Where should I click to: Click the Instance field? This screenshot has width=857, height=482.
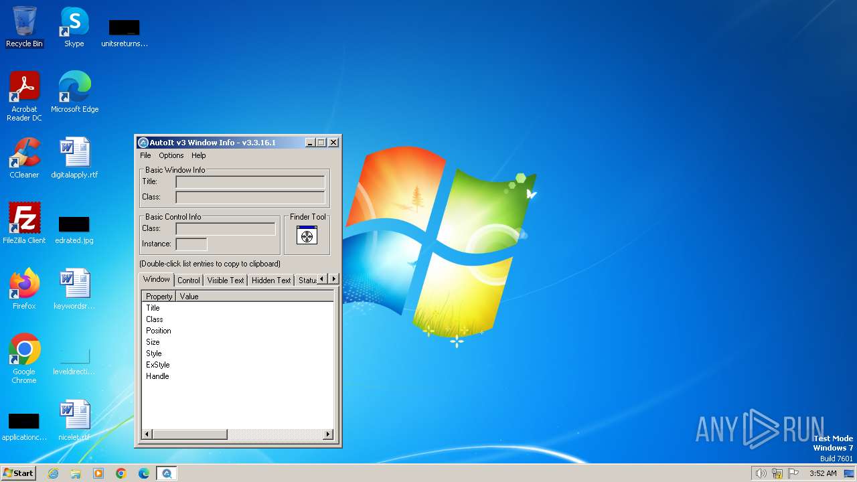(x=191, y=244)
